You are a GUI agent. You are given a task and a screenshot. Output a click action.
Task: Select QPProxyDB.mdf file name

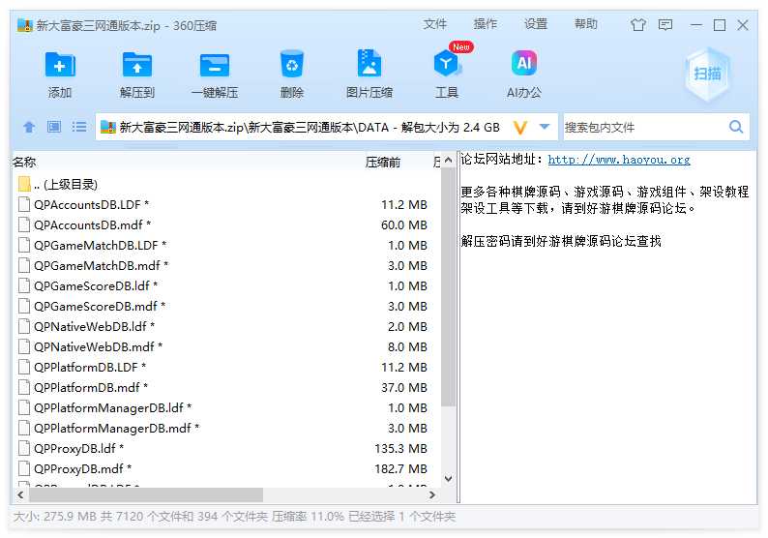(x=83, y=469)
